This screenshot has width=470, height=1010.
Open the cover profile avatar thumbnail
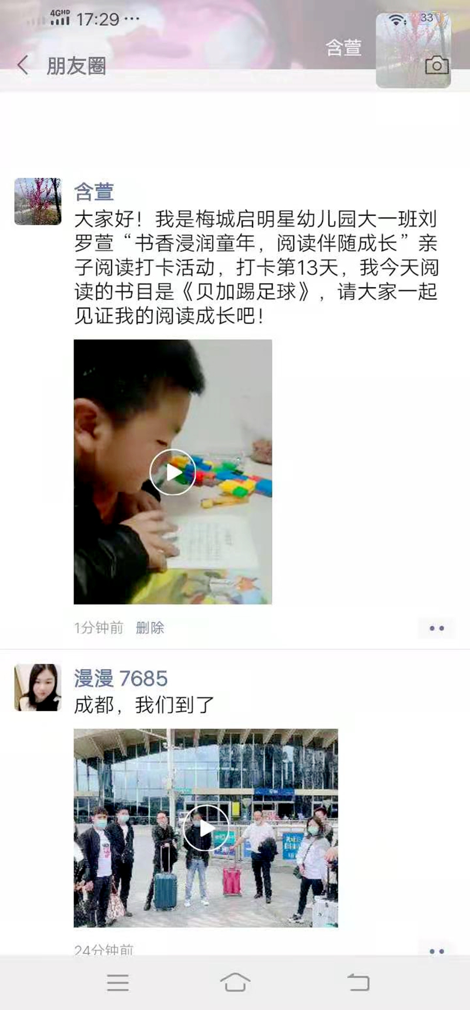[414, 51]
